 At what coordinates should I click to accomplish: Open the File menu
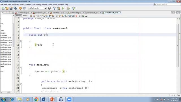(2, 5)
